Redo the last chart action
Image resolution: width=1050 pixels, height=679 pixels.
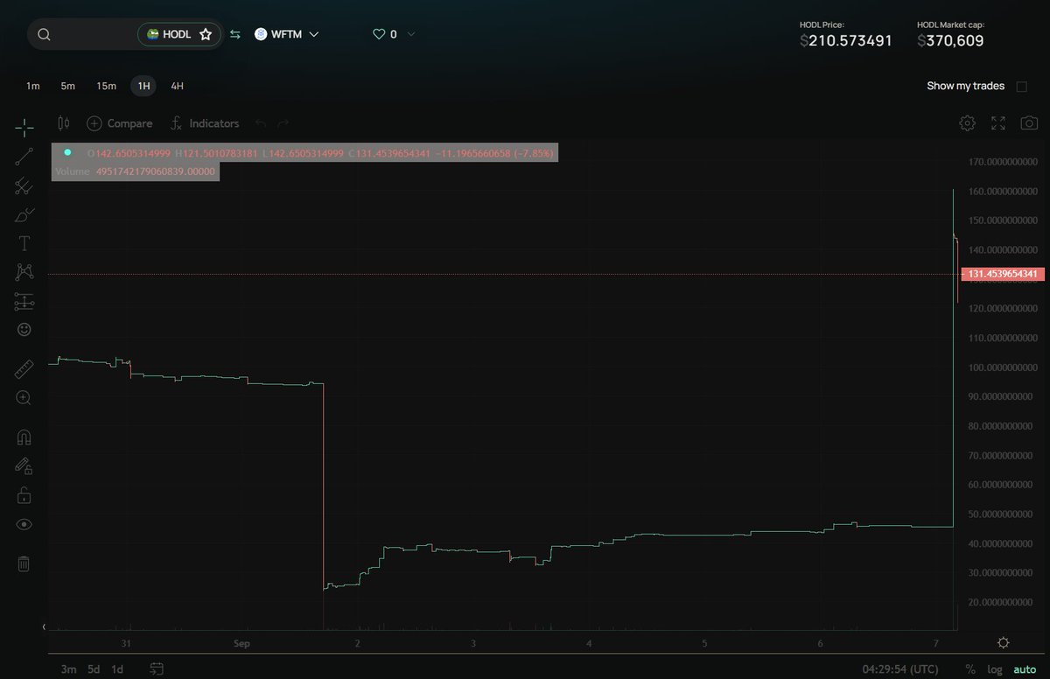pyautogui.click(x=283, y=123)
